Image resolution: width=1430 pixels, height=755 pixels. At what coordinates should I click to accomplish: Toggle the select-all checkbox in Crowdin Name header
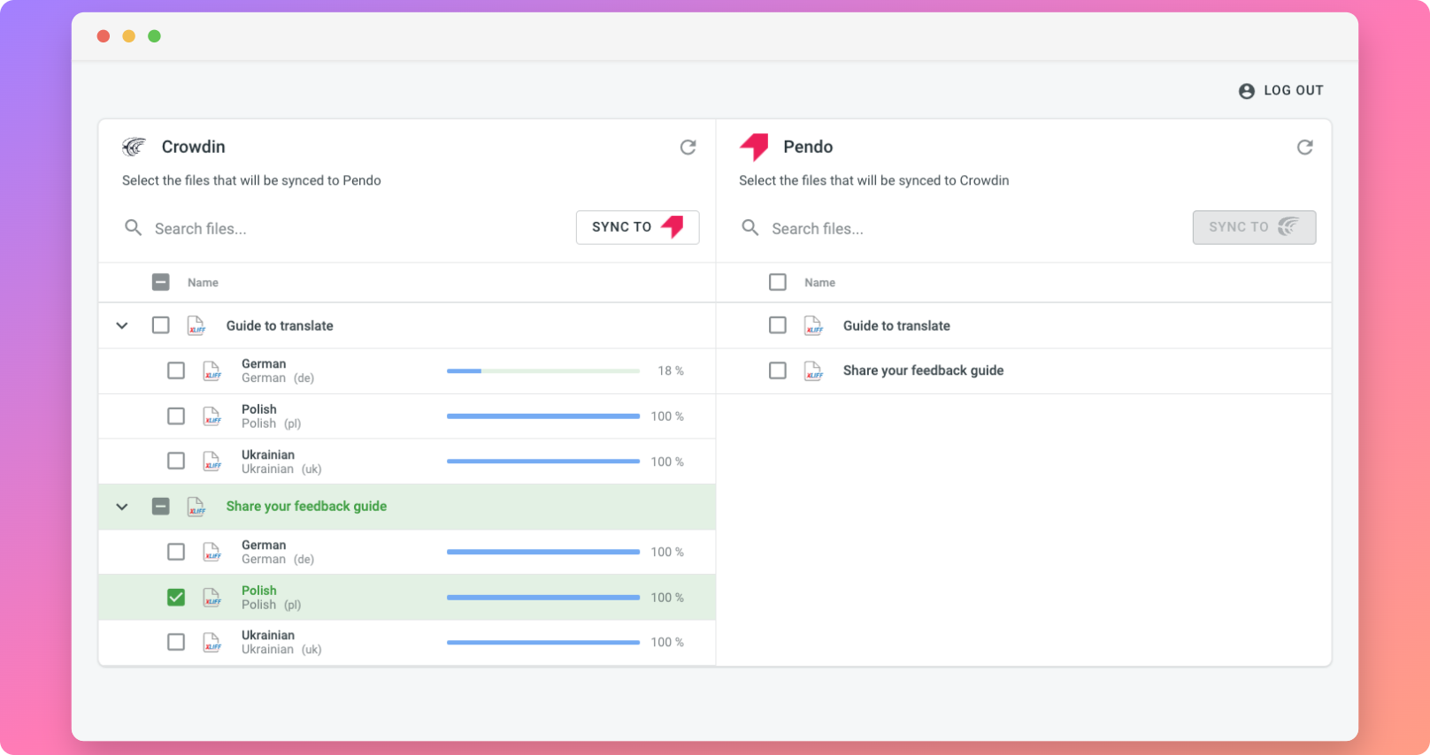[x=160, y=282]
